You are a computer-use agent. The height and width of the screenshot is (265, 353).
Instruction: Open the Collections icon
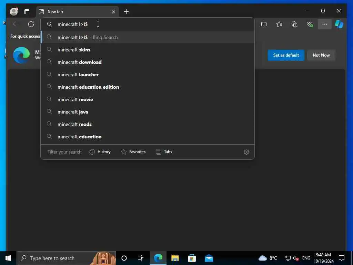pyautogui.click(x=294, y=24)
